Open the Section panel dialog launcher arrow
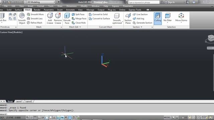Viewport: 214px width, 120px height. pos(152,27)
